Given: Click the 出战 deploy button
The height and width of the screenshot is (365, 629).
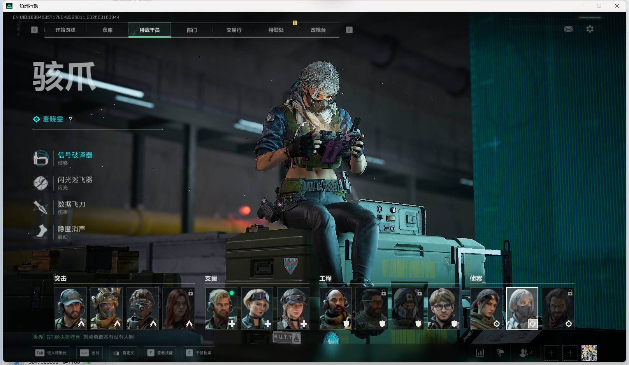Looking at the screenshot, I should click(x=90, y=353).
